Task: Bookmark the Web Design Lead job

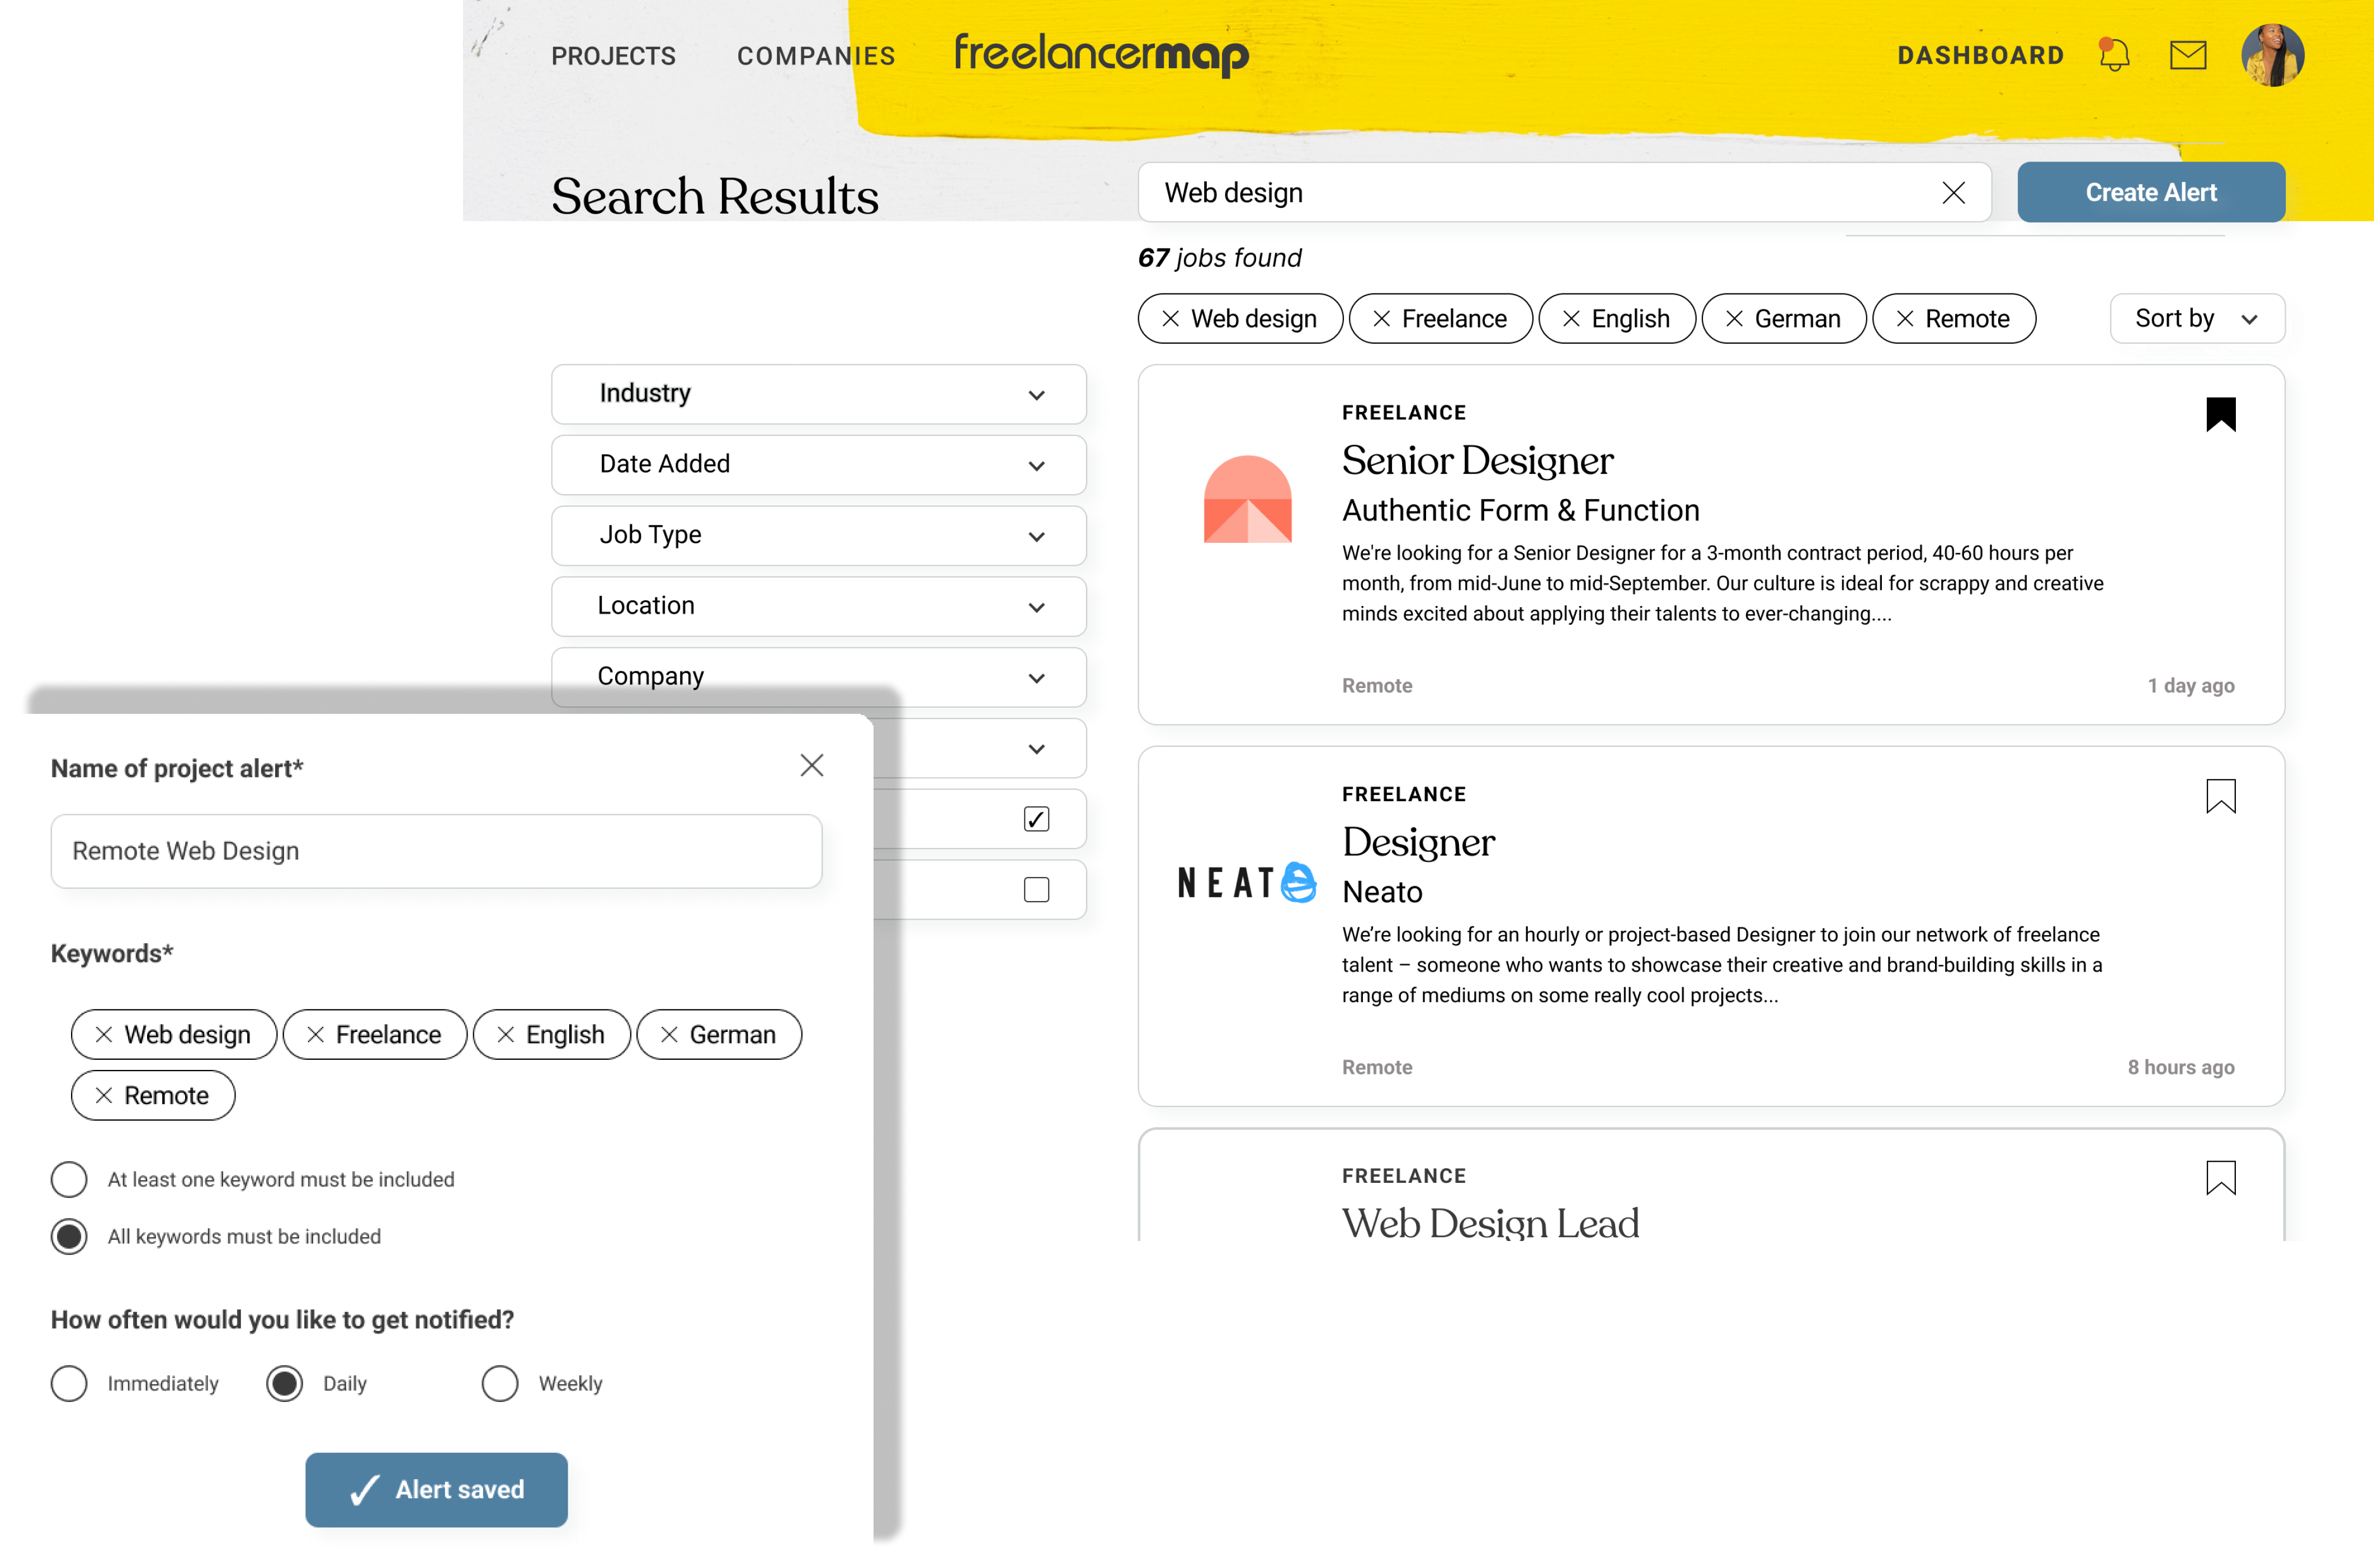Action: (2220, 1177)
